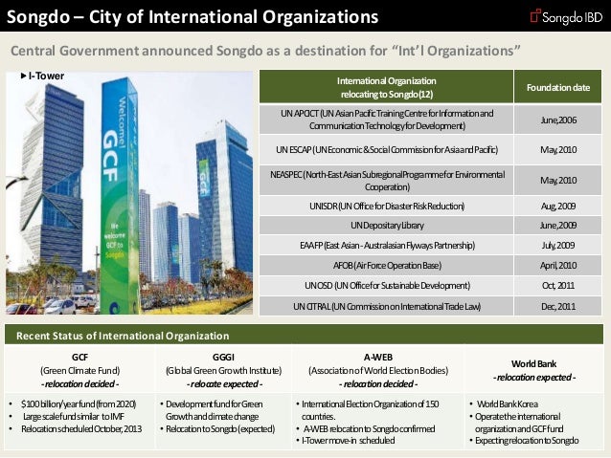Click the 'World Bank Korea' bullet
This screenshot has height=458, width=611.
pyautogui.click(x=507, y=404)
